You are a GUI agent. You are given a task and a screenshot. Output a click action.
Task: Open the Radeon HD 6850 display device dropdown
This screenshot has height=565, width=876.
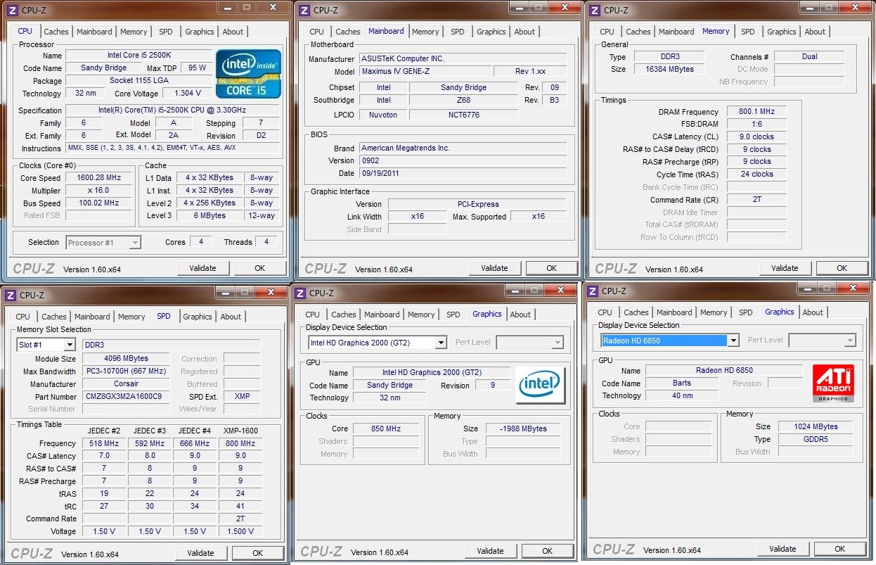733,341
